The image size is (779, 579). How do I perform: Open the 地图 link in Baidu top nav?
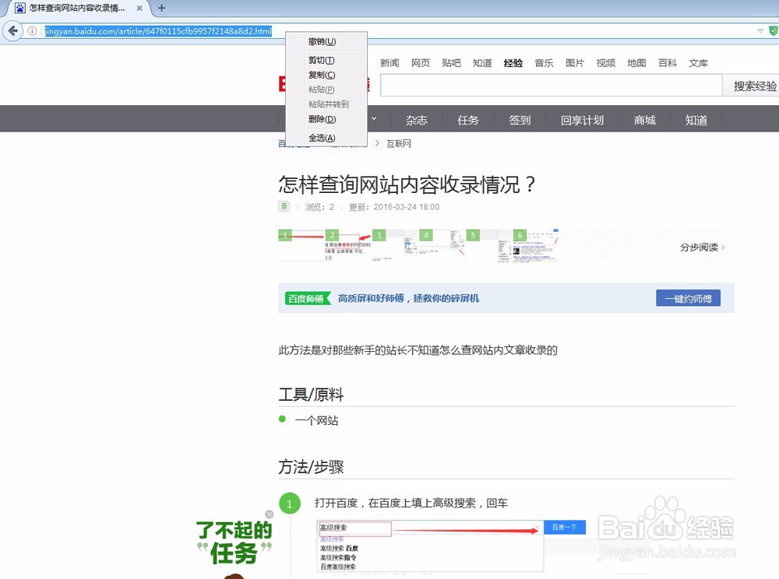636,63
